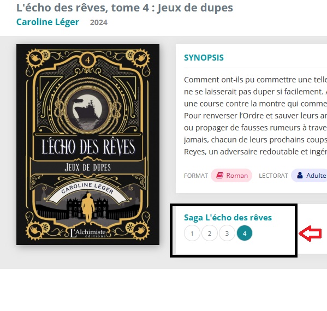The image size is (327, 311).
Task: Enlarge the book cover image
Action: 88,145
